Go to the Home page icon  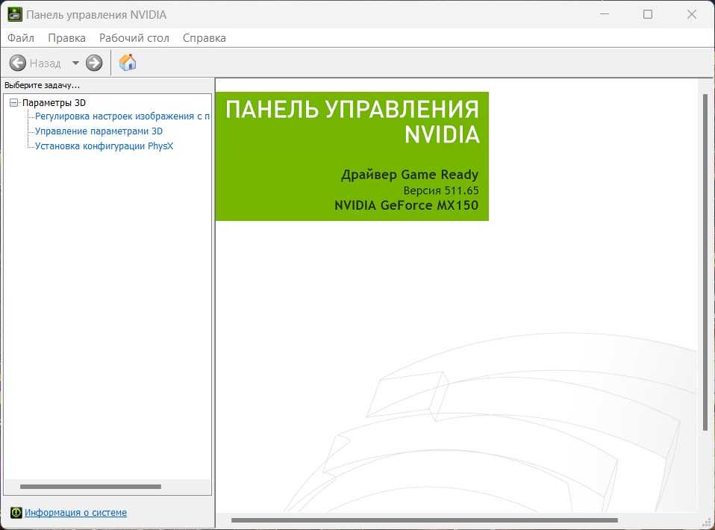pos(128,63)
